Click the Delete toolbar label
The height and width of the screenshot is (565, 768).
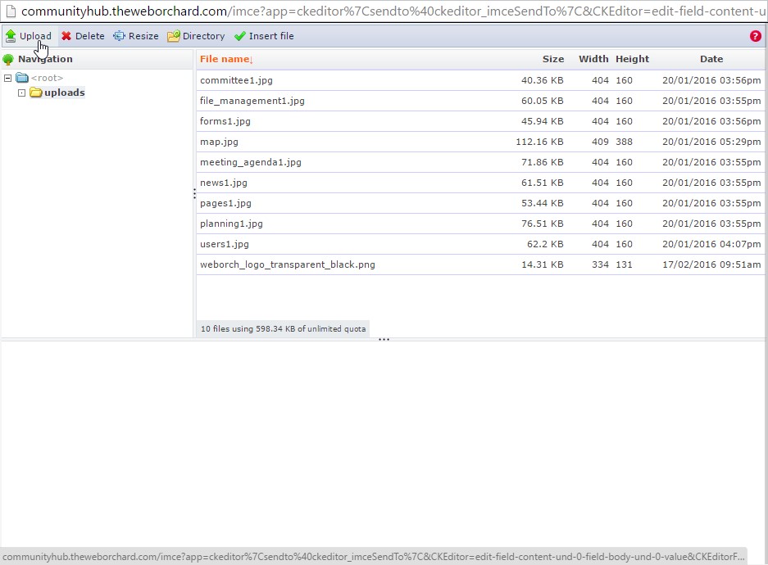(x=89, y=36)
